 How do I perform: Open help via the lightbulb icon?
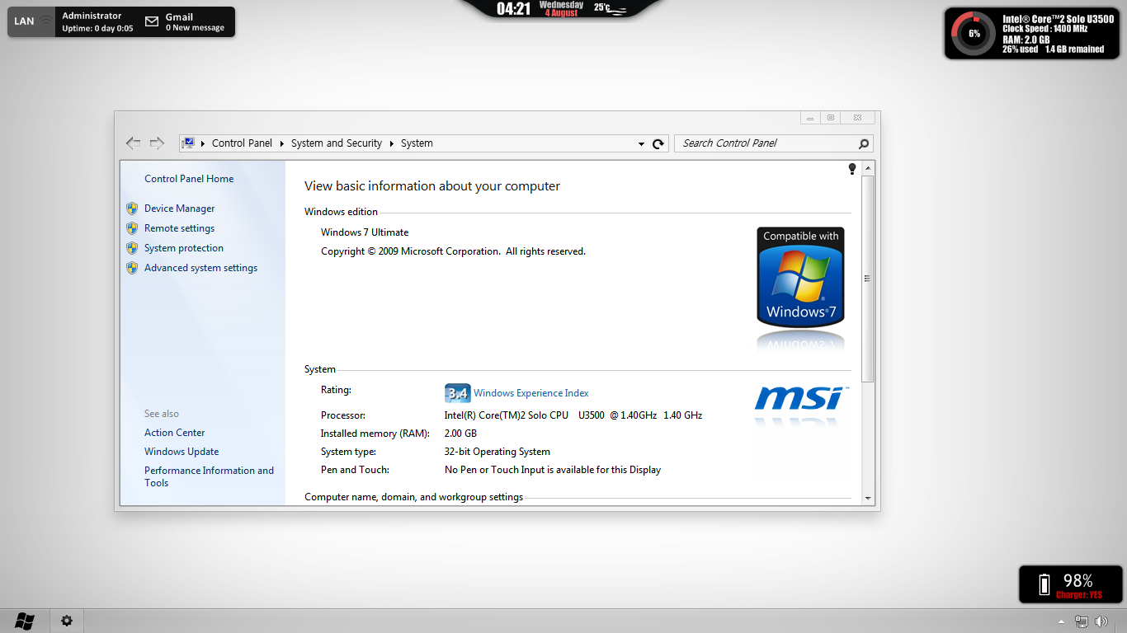point(852,169)
